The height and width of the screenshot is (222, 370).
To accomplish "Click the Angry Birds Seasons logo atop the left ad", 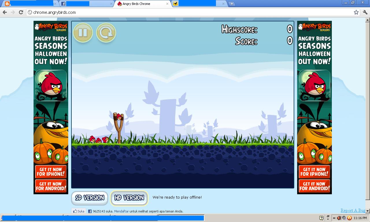I will [x=51, y=27].
